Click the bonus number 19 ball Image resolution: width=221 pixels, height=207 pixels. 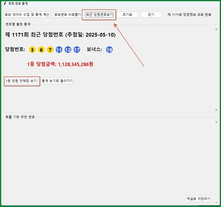click(109, 50)
